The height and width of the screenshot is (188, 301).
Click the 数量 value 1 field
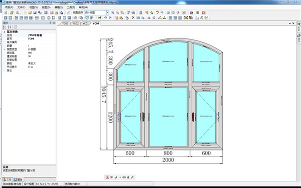(42, 46)
